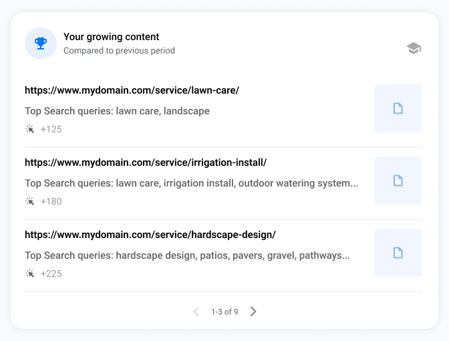Click the clicks icon beside +180

(x=30, y=201)
